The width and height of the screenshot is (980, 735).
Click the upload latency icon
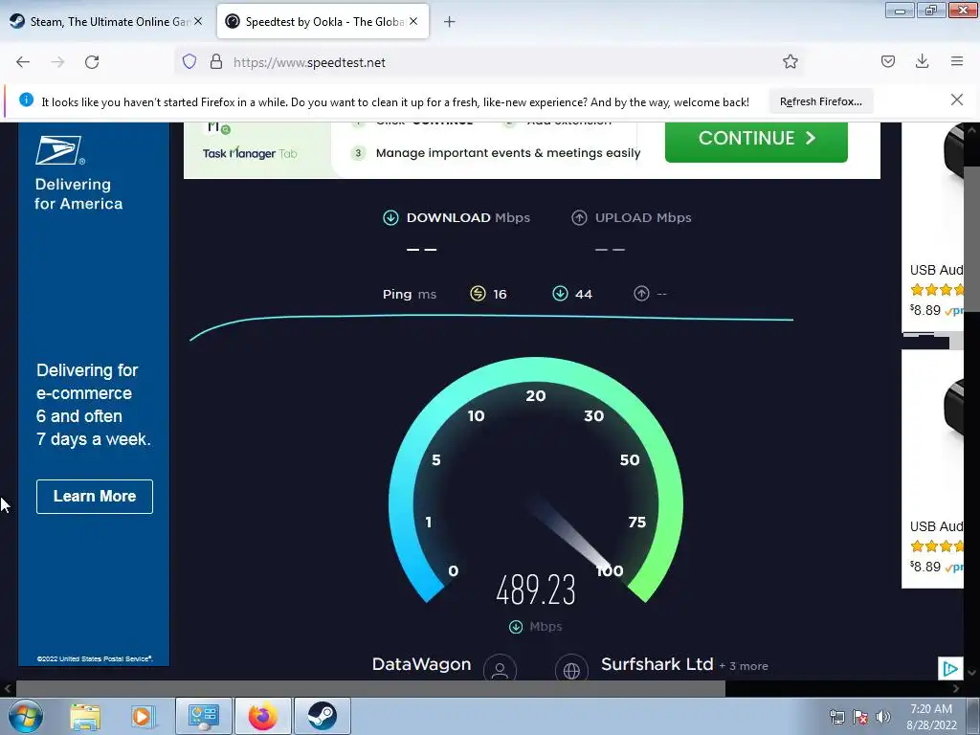point(641,294)
